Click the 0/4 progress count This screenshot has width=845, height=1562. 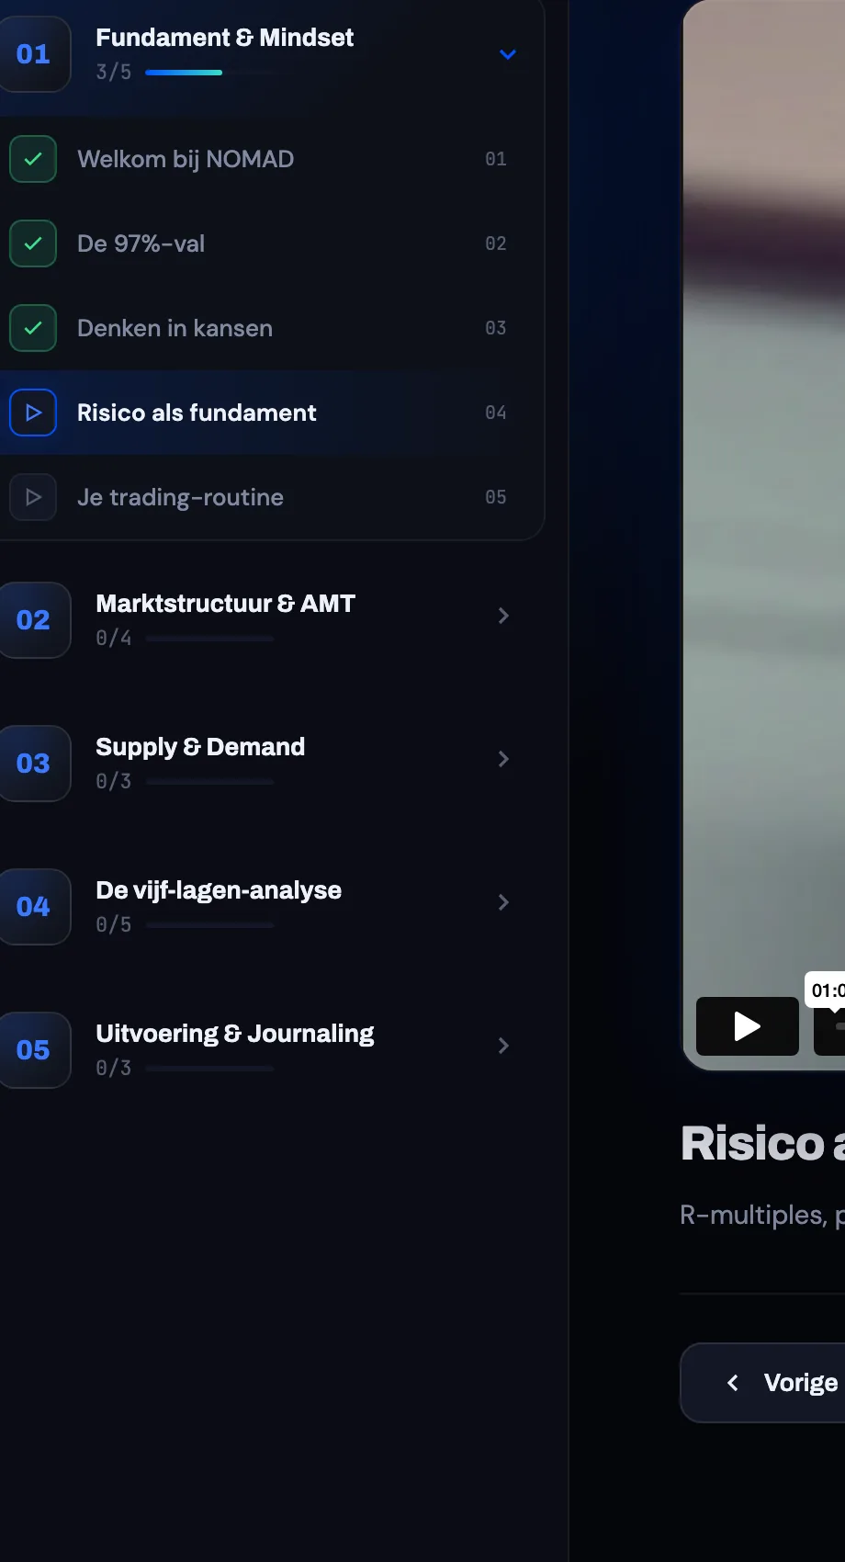click(x=114, y=638)
